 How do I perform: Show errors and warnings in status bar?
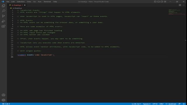pos(6,104)
